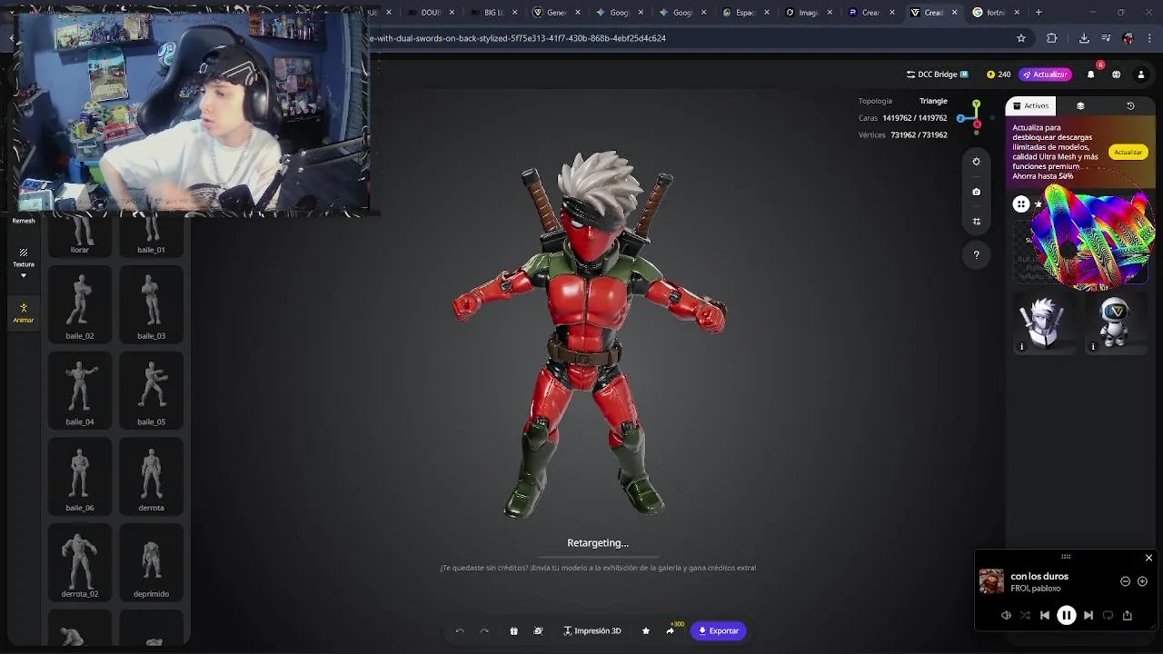This screenshot has width=1163, height=654.
Task: Switch to the Imagi browser tab
Action: tap(809, 13)
